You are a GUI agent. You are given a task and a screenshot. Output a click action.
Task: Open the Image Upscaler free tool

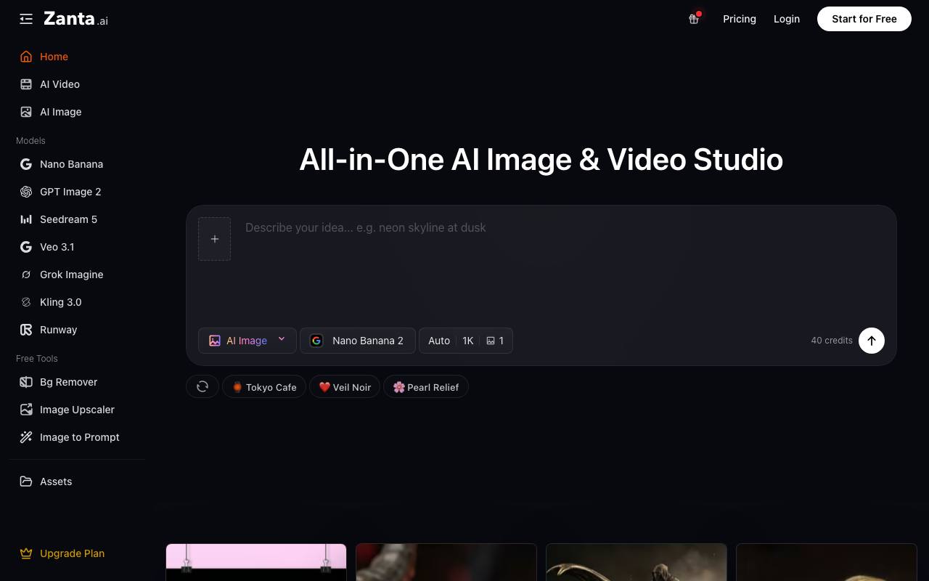point(77,410)
